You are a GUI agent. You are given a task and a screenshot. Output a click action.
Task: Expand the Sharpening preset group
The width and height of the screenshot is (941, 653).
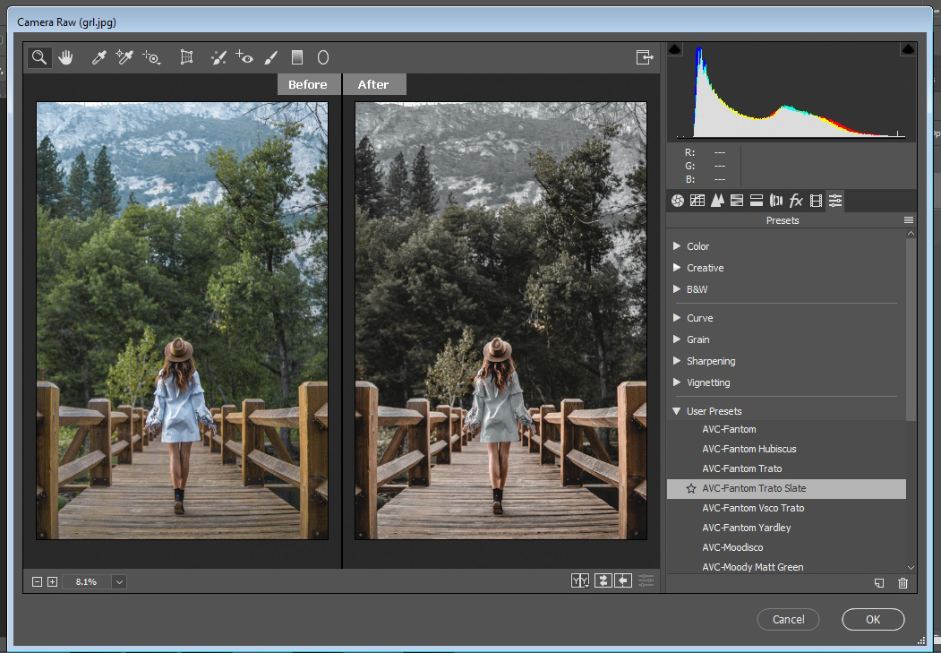677,361
